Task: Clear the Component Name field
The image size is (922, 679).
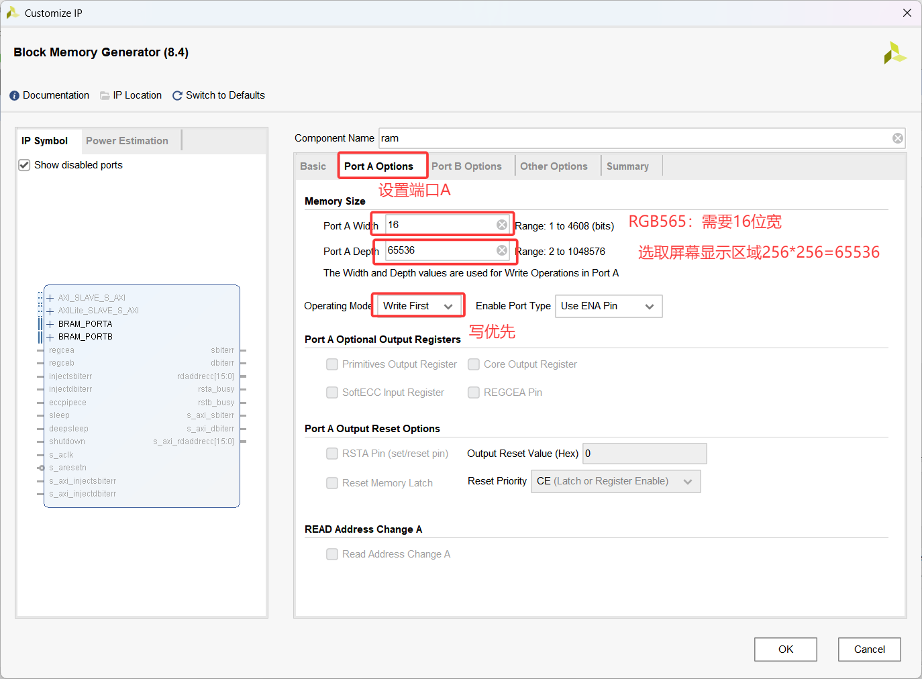Action: click(x=897, y=138)
